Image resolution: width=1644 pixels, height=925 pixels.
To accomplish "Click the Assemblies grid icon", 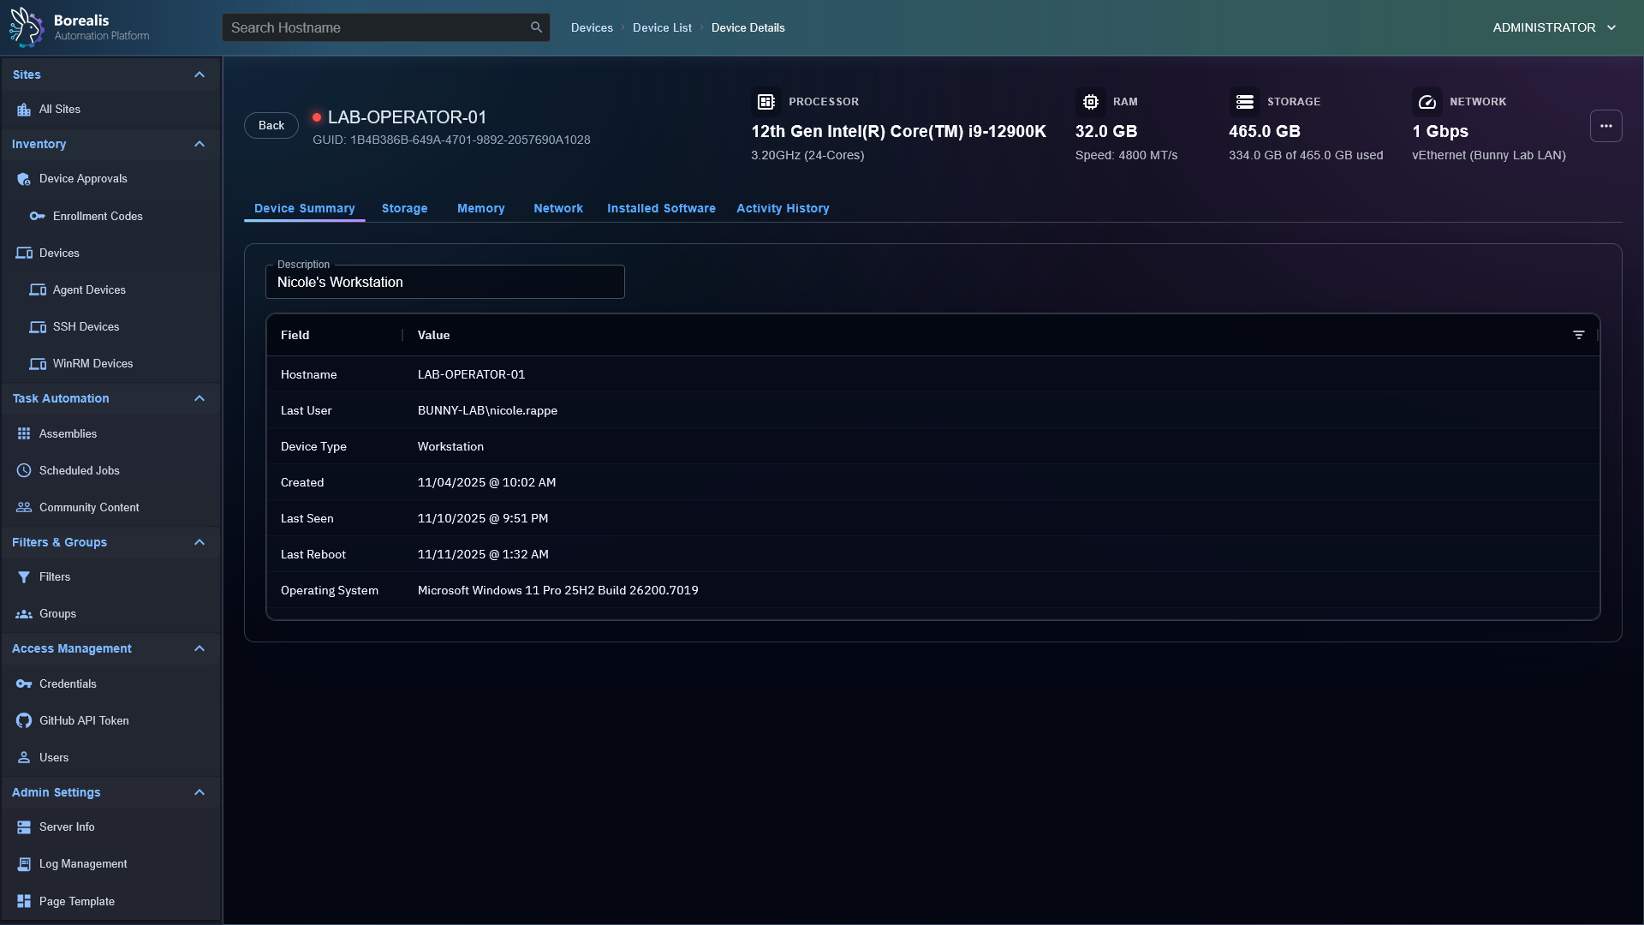I will pos(24,433).
